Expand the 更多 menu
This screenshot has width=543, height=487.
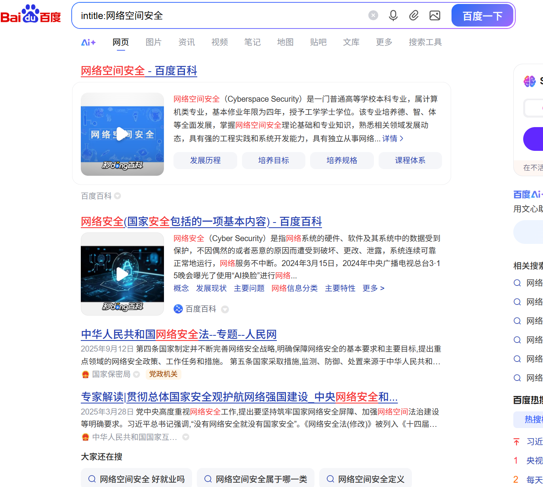tap(384, 42)
